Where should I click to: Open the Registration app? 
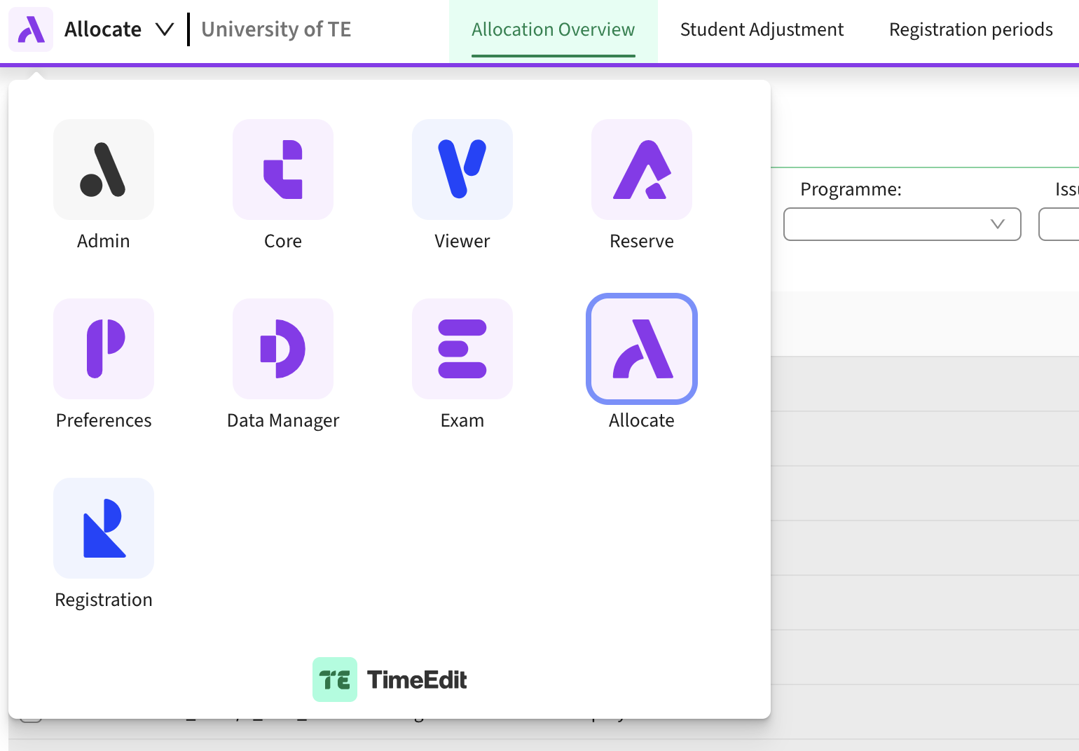click(104, 528)
